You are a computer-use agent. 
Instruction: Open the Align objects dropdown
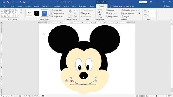click(x=125, y=16)
